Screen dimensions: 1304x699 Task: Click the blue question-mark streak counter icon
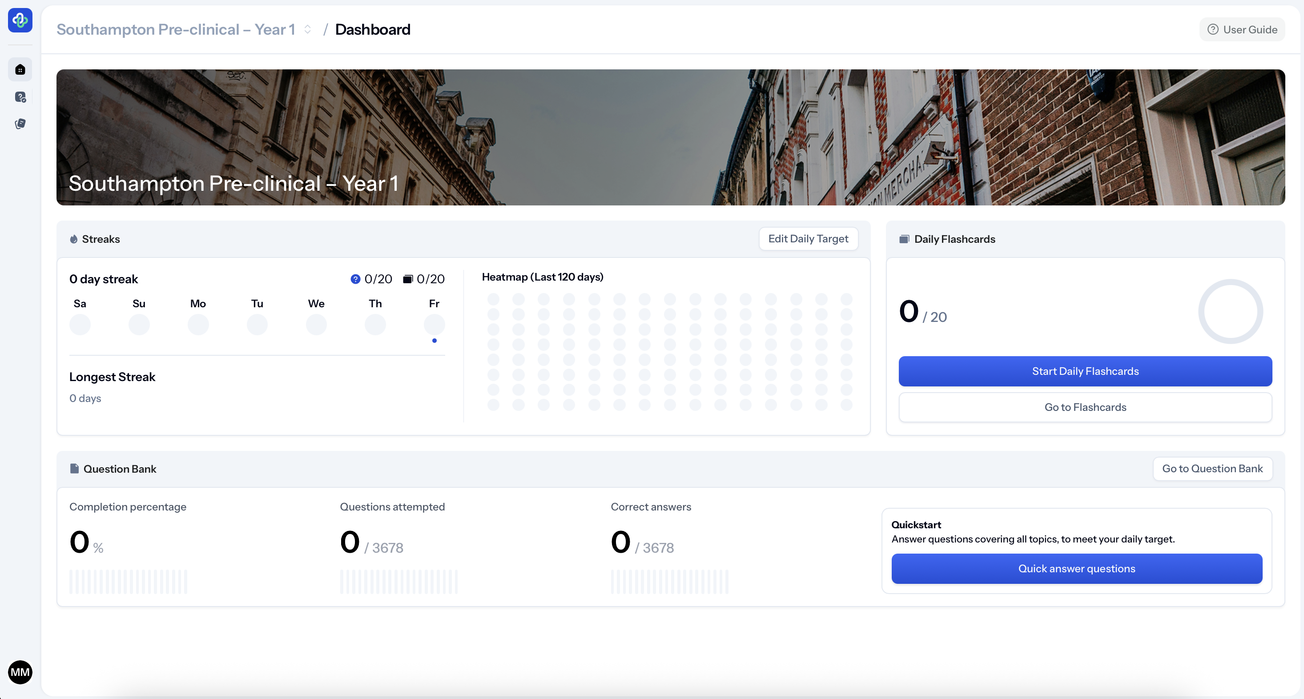click(x=355, y=279)
